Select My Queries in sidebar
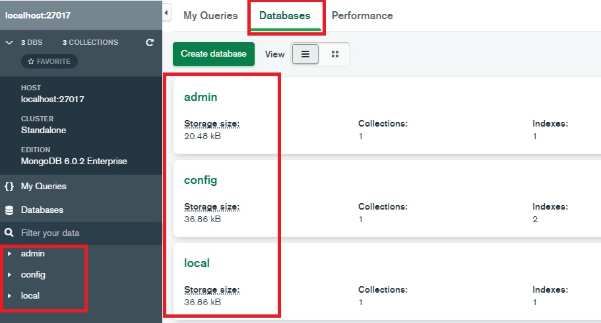Viewport: 601px width, 323px height. pos(44,186)
